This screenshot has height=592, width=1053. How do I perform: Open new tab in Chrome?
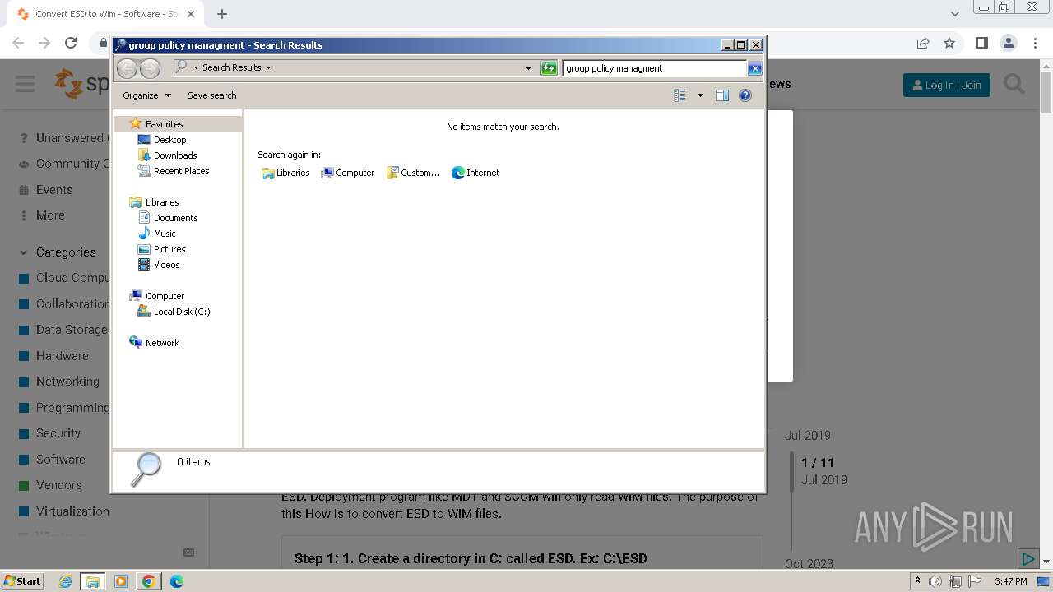click(222, 14)
